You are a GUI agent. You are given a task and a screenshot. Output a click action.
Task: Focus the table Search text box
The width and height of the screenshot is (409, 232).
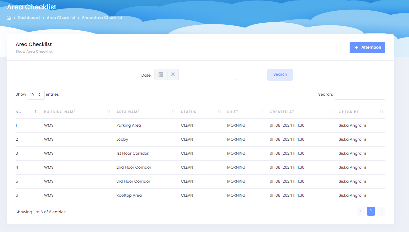pyautogui.click(x=360, y=95)
